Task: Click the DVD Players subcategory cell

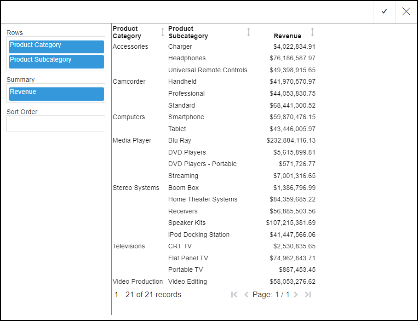Action: coord(187,153)
